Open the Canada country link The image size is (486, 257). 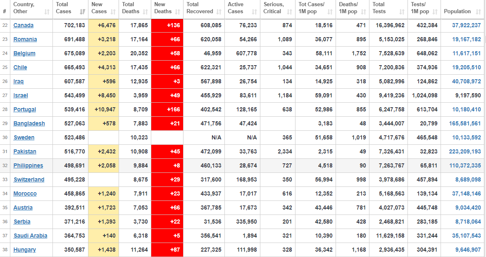[23, 25]
